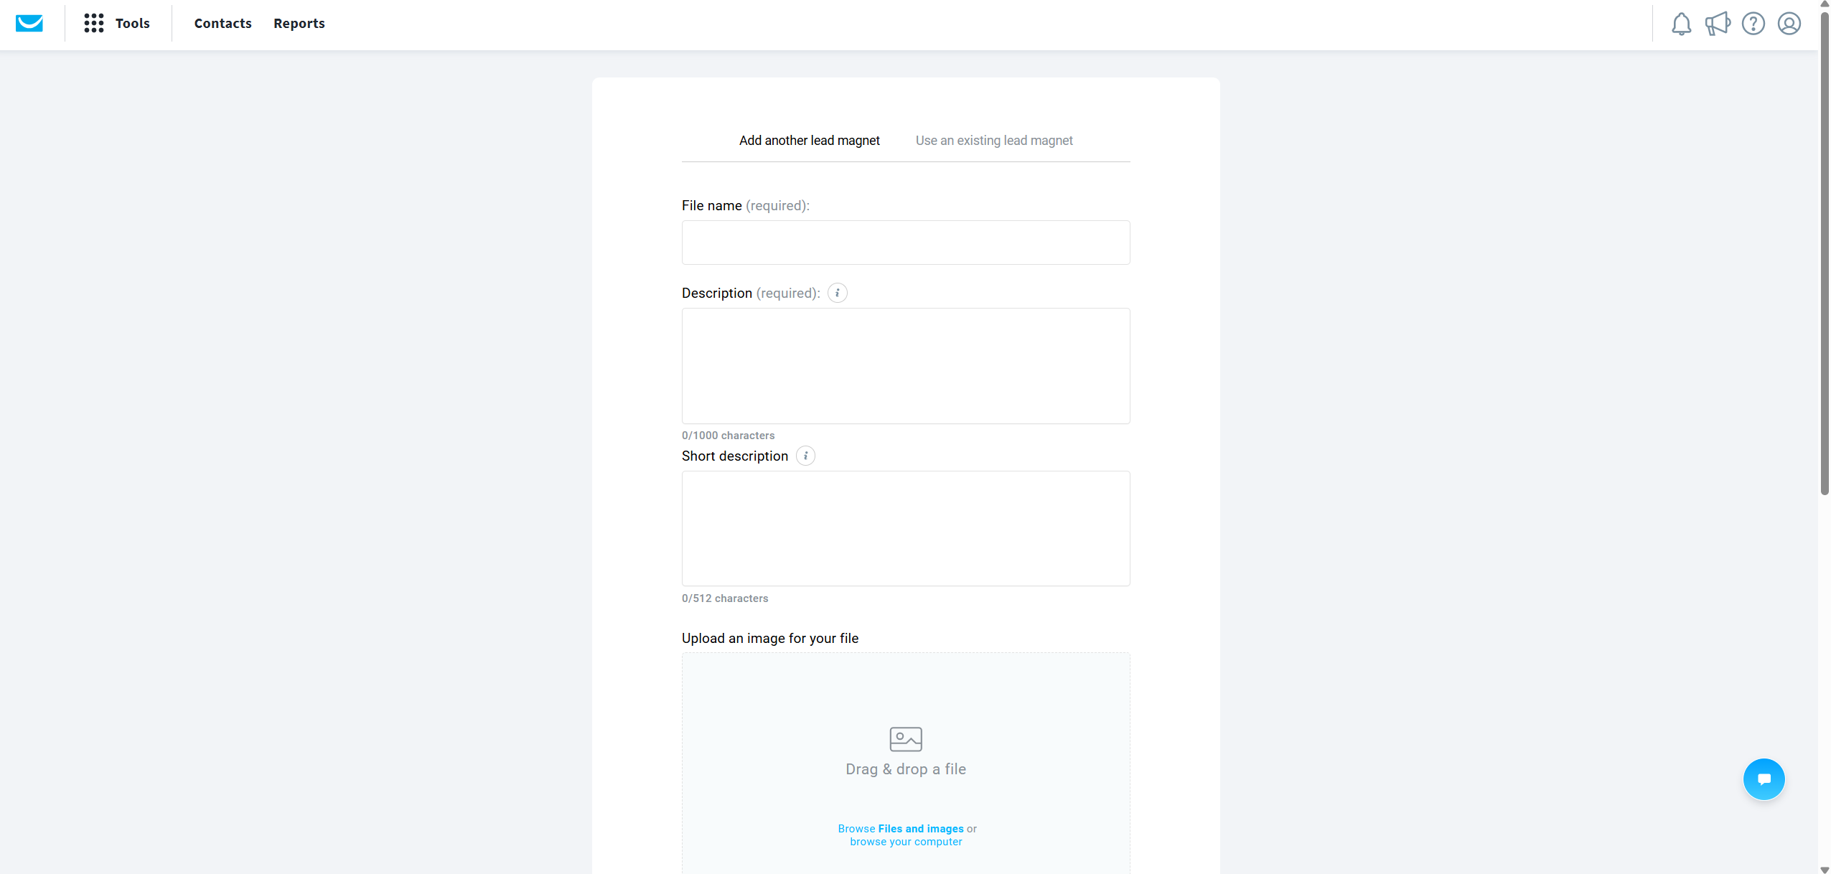This screenshot has width=1831, height=874.
Task: Open the account profile icon
Action: point(1788,23)
